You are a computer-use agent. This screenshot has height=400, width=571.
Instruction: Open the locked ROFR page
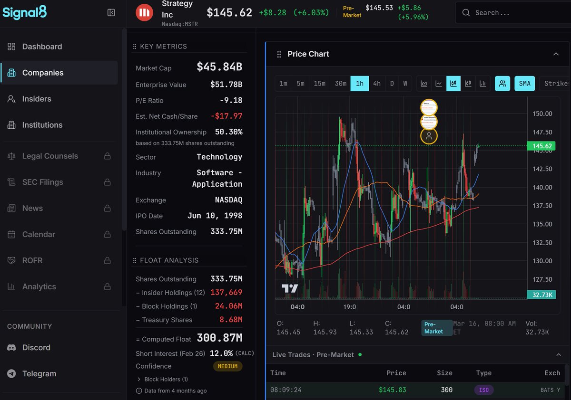click(x=59, y=260)
